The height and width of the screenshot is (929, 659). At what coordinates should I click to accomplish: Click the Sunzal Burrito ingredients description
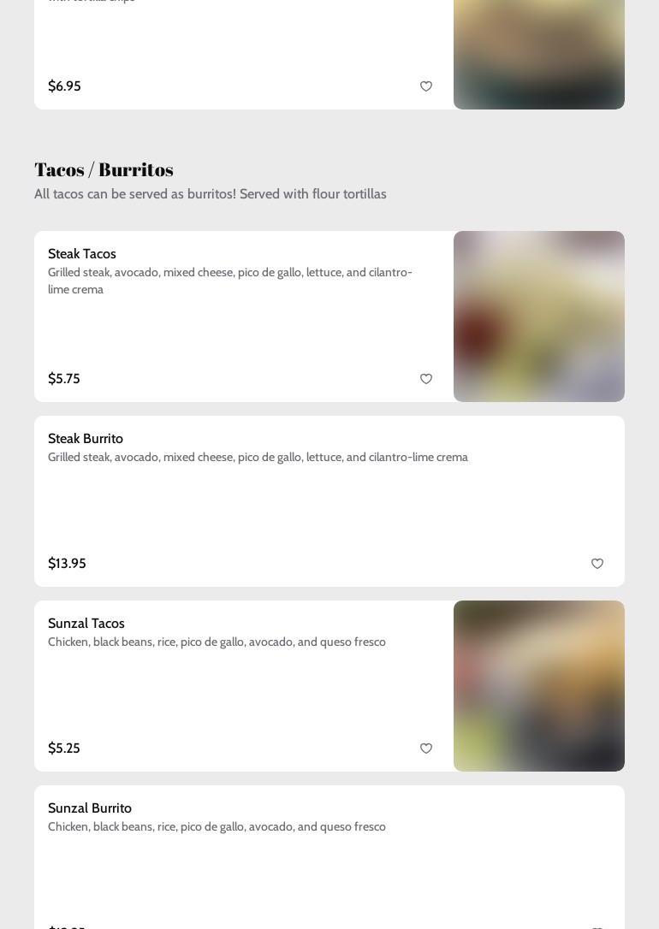(x=217, y=827)
